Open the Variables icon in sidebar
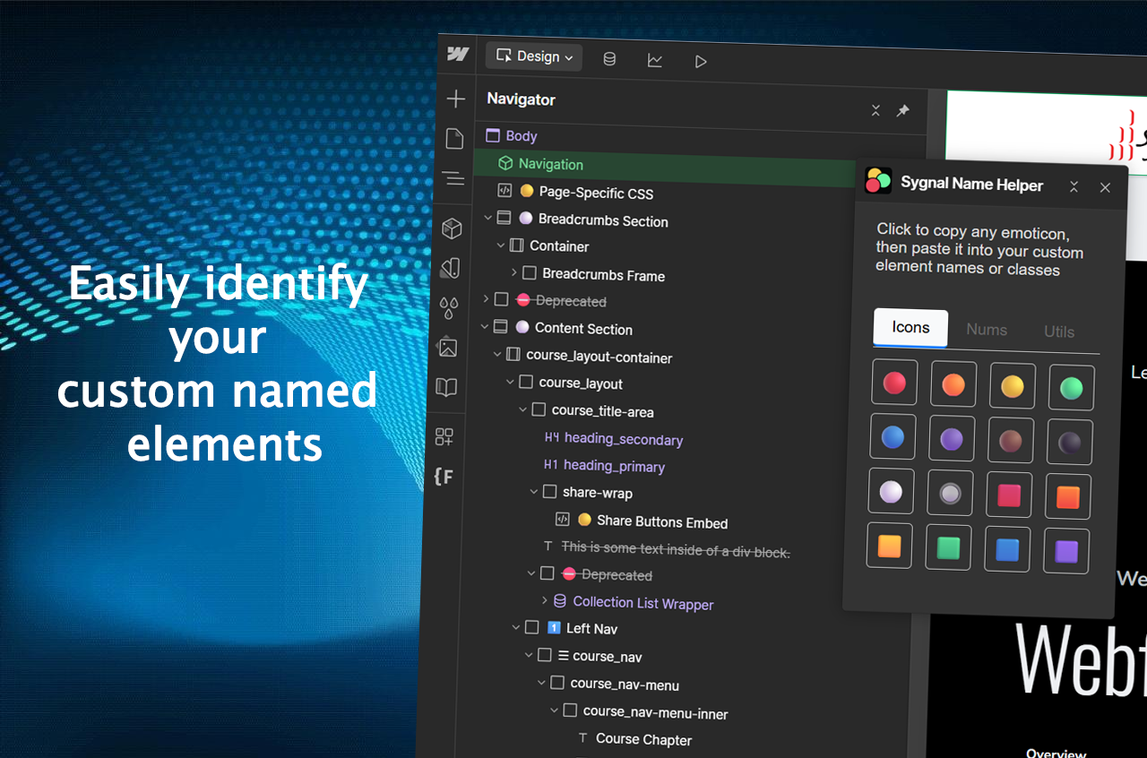 [451, 268]
